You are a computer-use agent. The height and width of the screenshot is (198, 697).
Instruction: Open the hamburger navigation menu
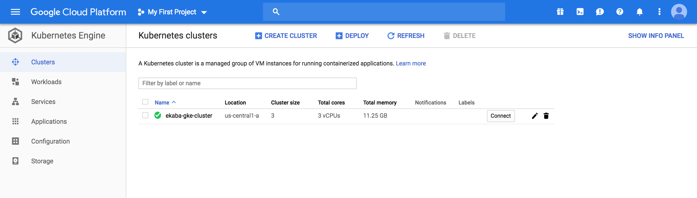(15, 12)
